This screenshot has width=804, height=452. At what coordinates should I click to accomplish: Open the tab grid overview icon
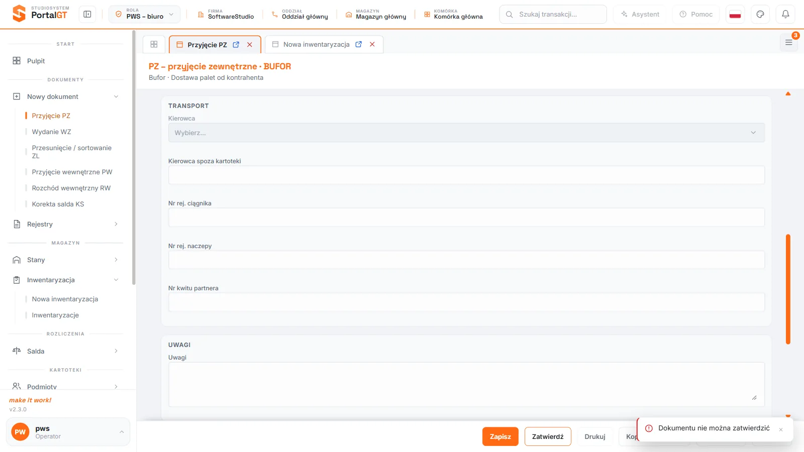point(154,44)
